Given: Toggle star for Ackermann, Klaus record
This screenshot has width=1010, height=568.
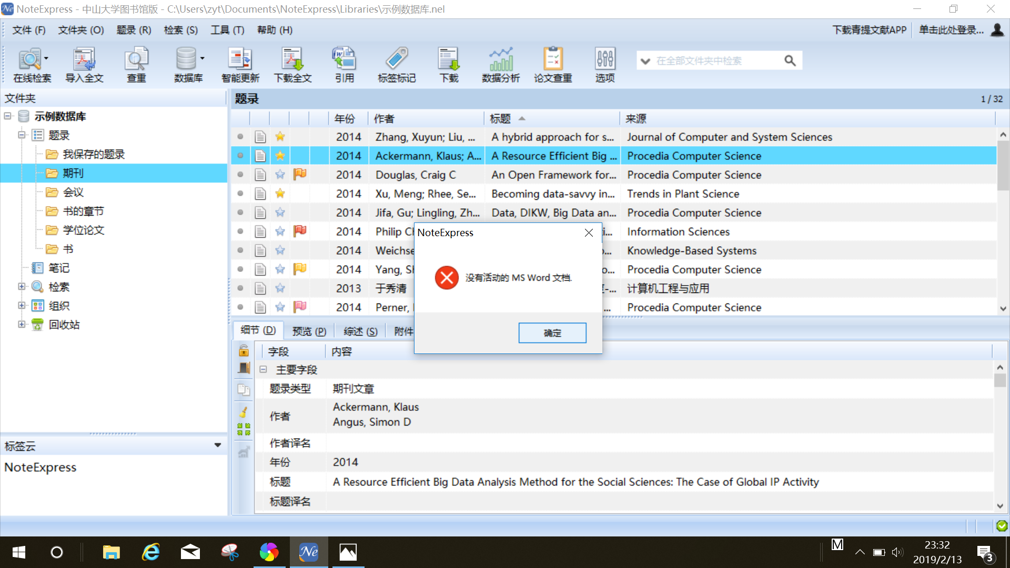Looking at the screenshot, I should point(280,156).
